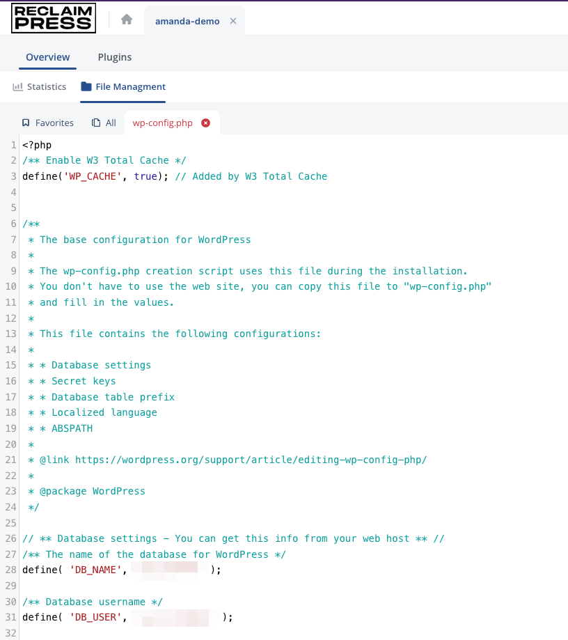Click the File Managment folder icon
Viewport: 568px width, 640px height.
click(x=86, y=86)
